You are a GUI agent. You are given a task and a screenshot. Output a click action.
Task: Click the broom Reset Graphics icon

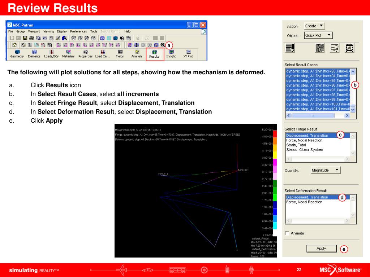click(x=58, y=38)
